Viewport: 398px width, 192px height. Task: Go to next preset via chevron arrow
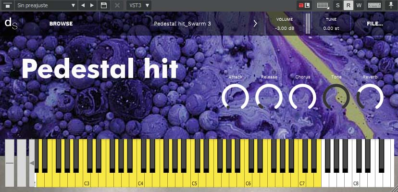tap(255, 24)
